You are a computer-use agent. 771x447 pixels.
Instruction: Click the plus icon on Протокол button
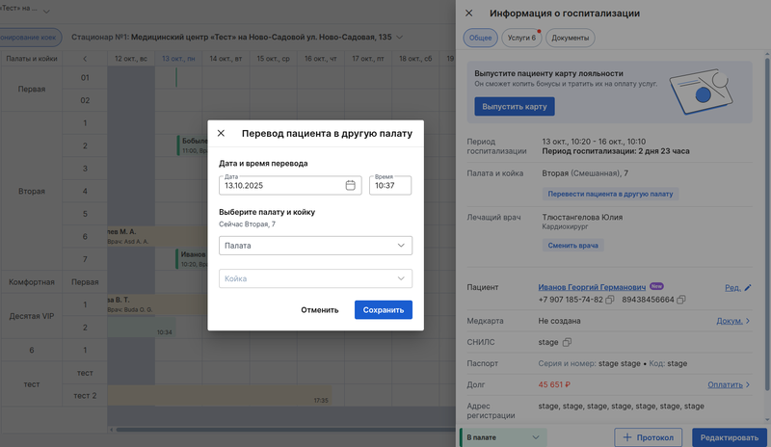point(628,437)
